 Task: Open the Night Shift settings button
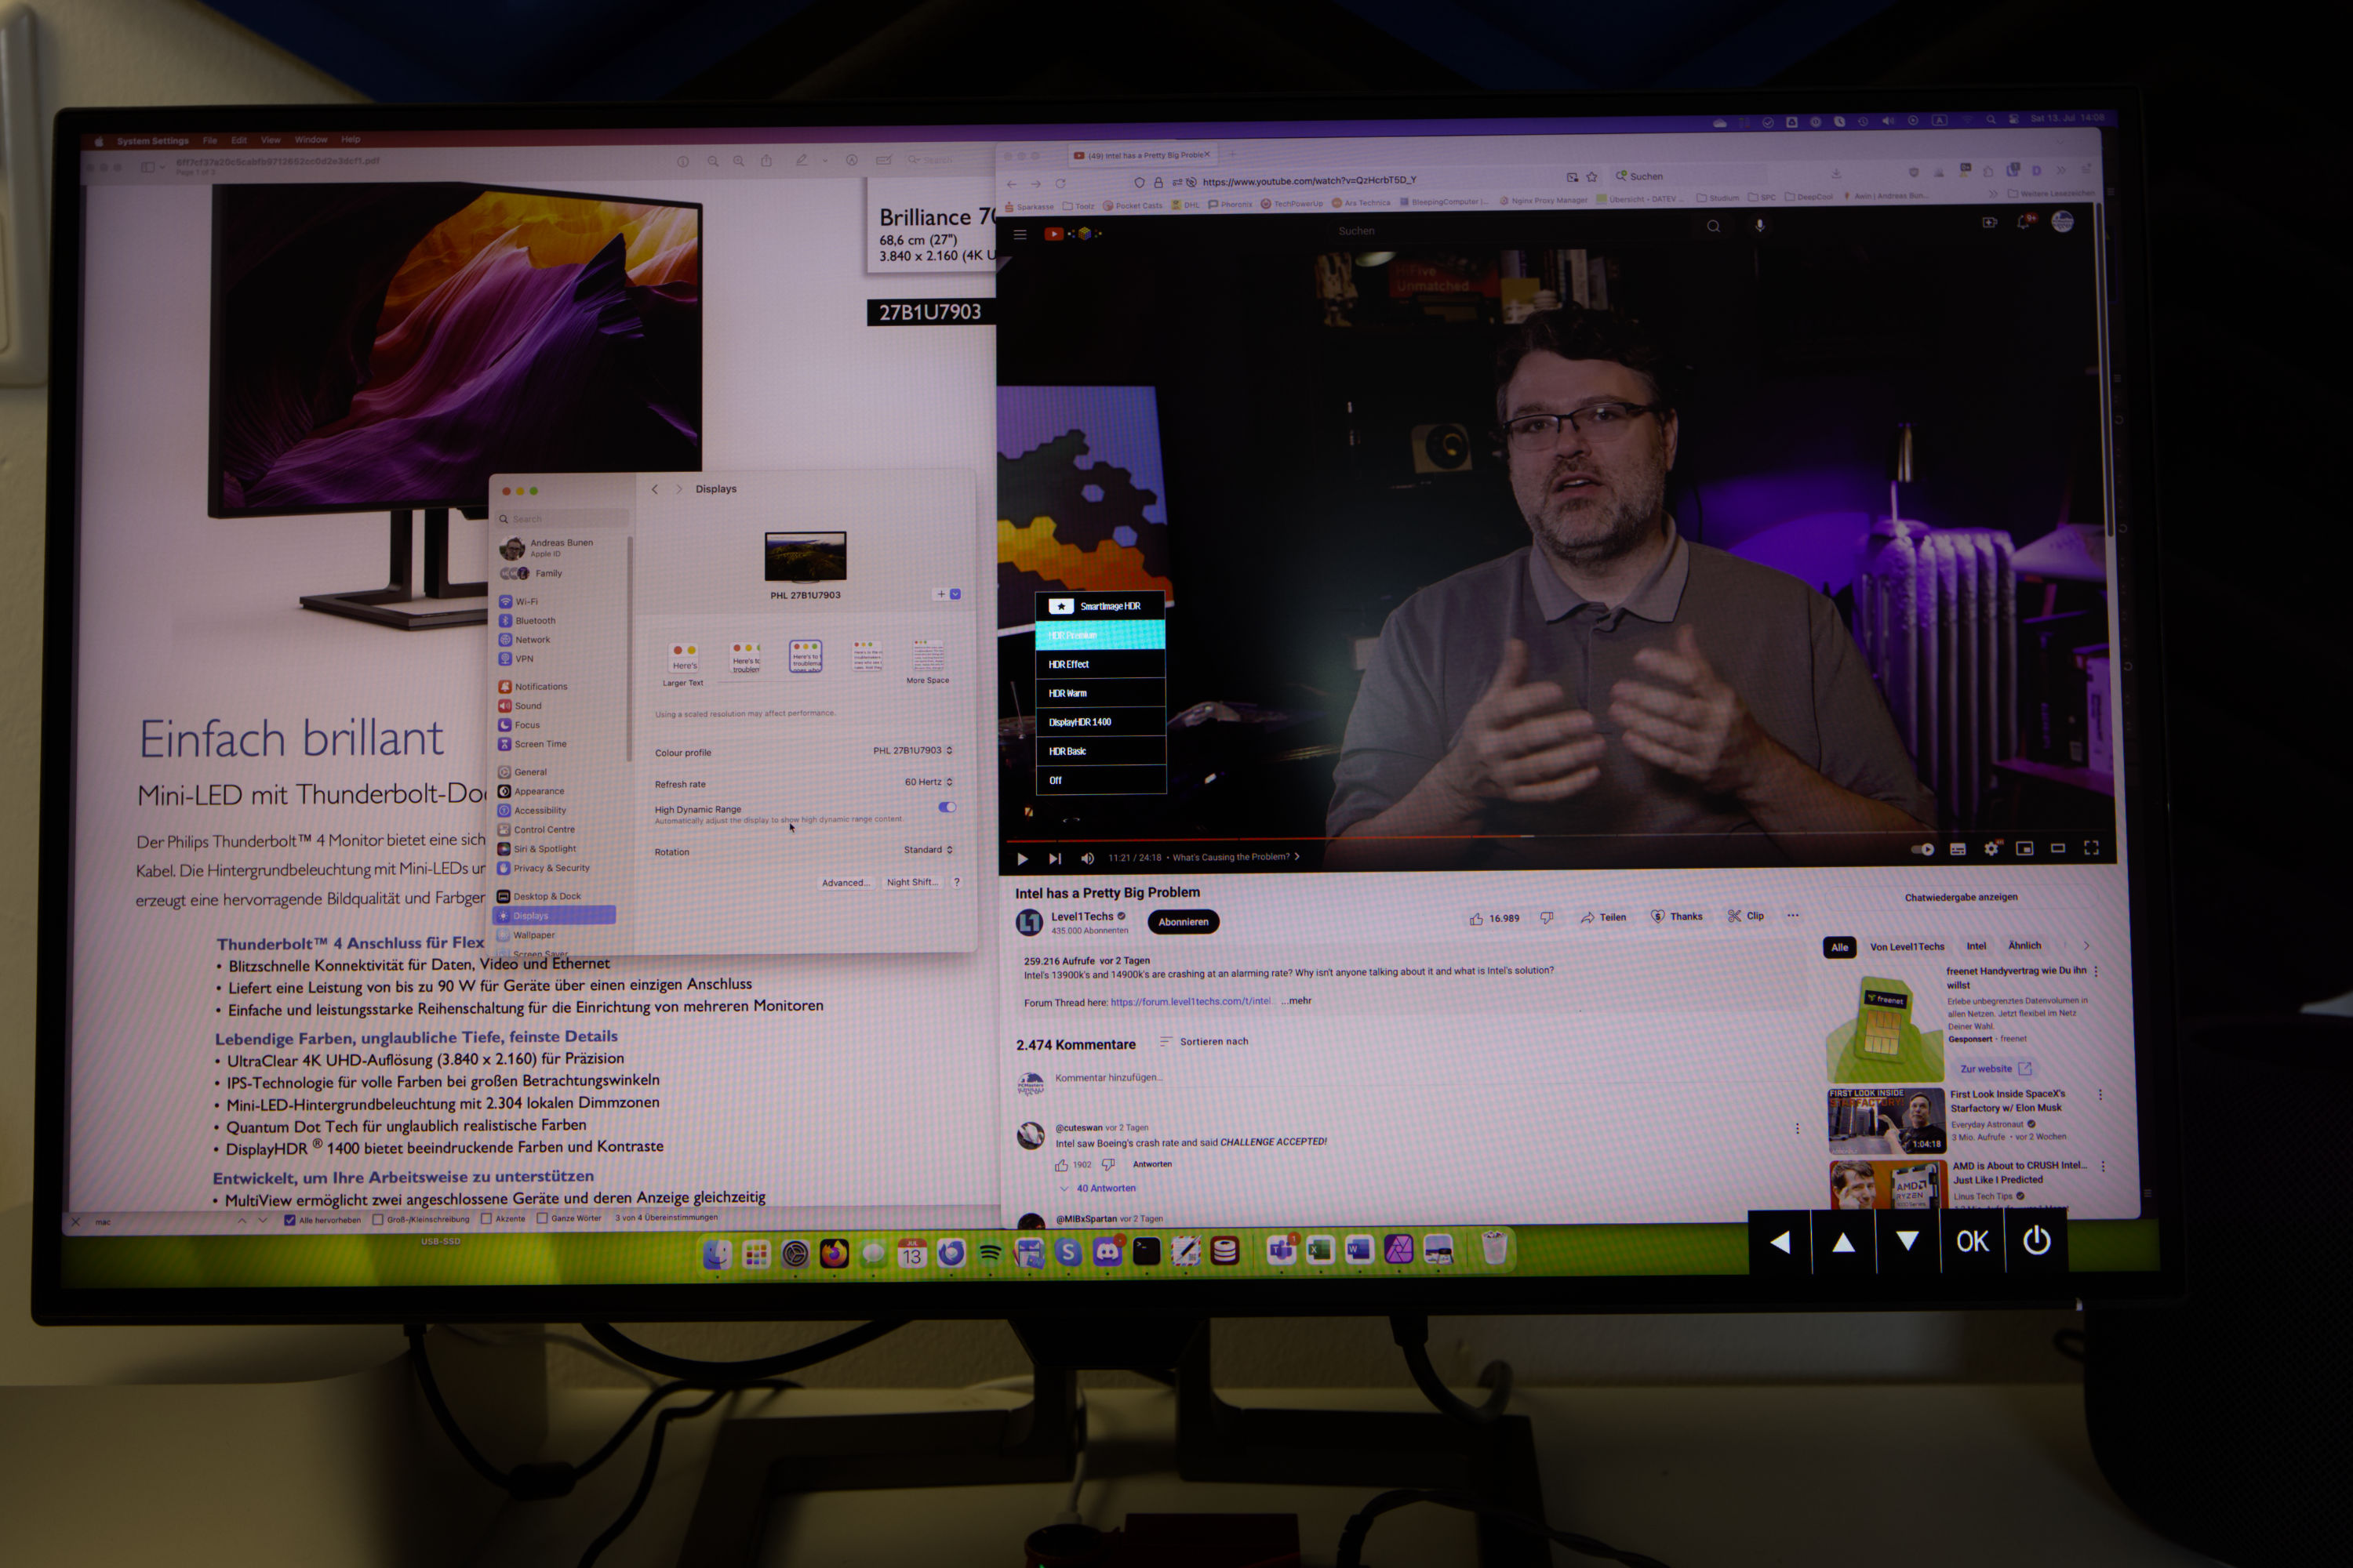click(x=912, y=882)
